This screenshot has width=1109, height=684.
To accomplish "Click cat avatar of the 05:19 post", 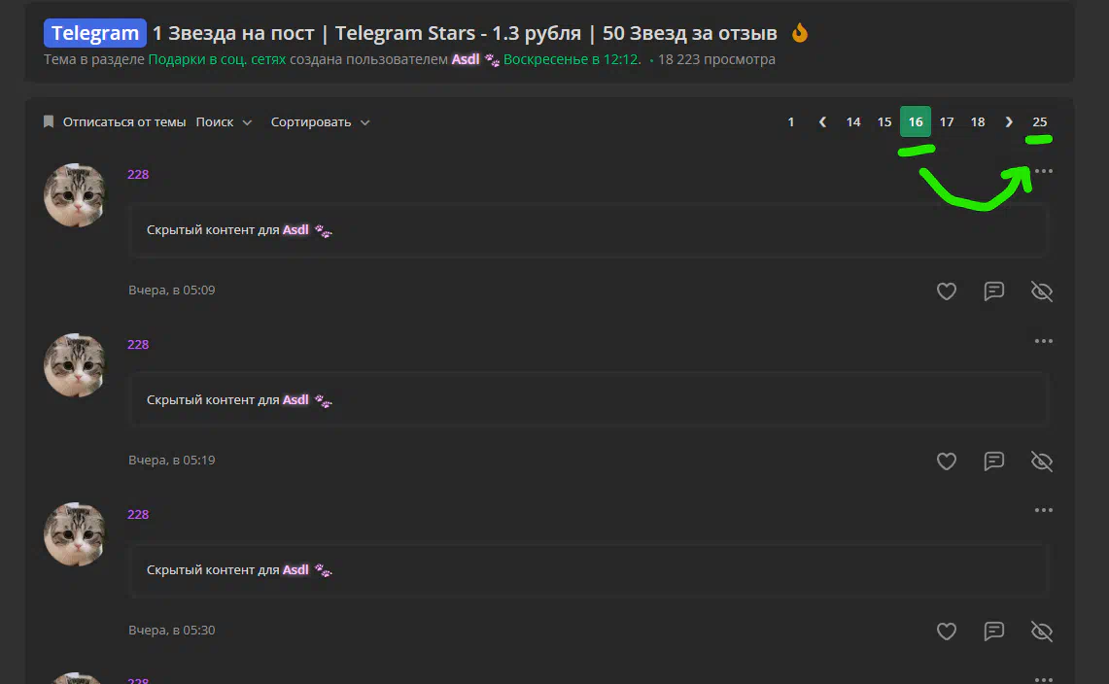I will (x=74, y=365).
